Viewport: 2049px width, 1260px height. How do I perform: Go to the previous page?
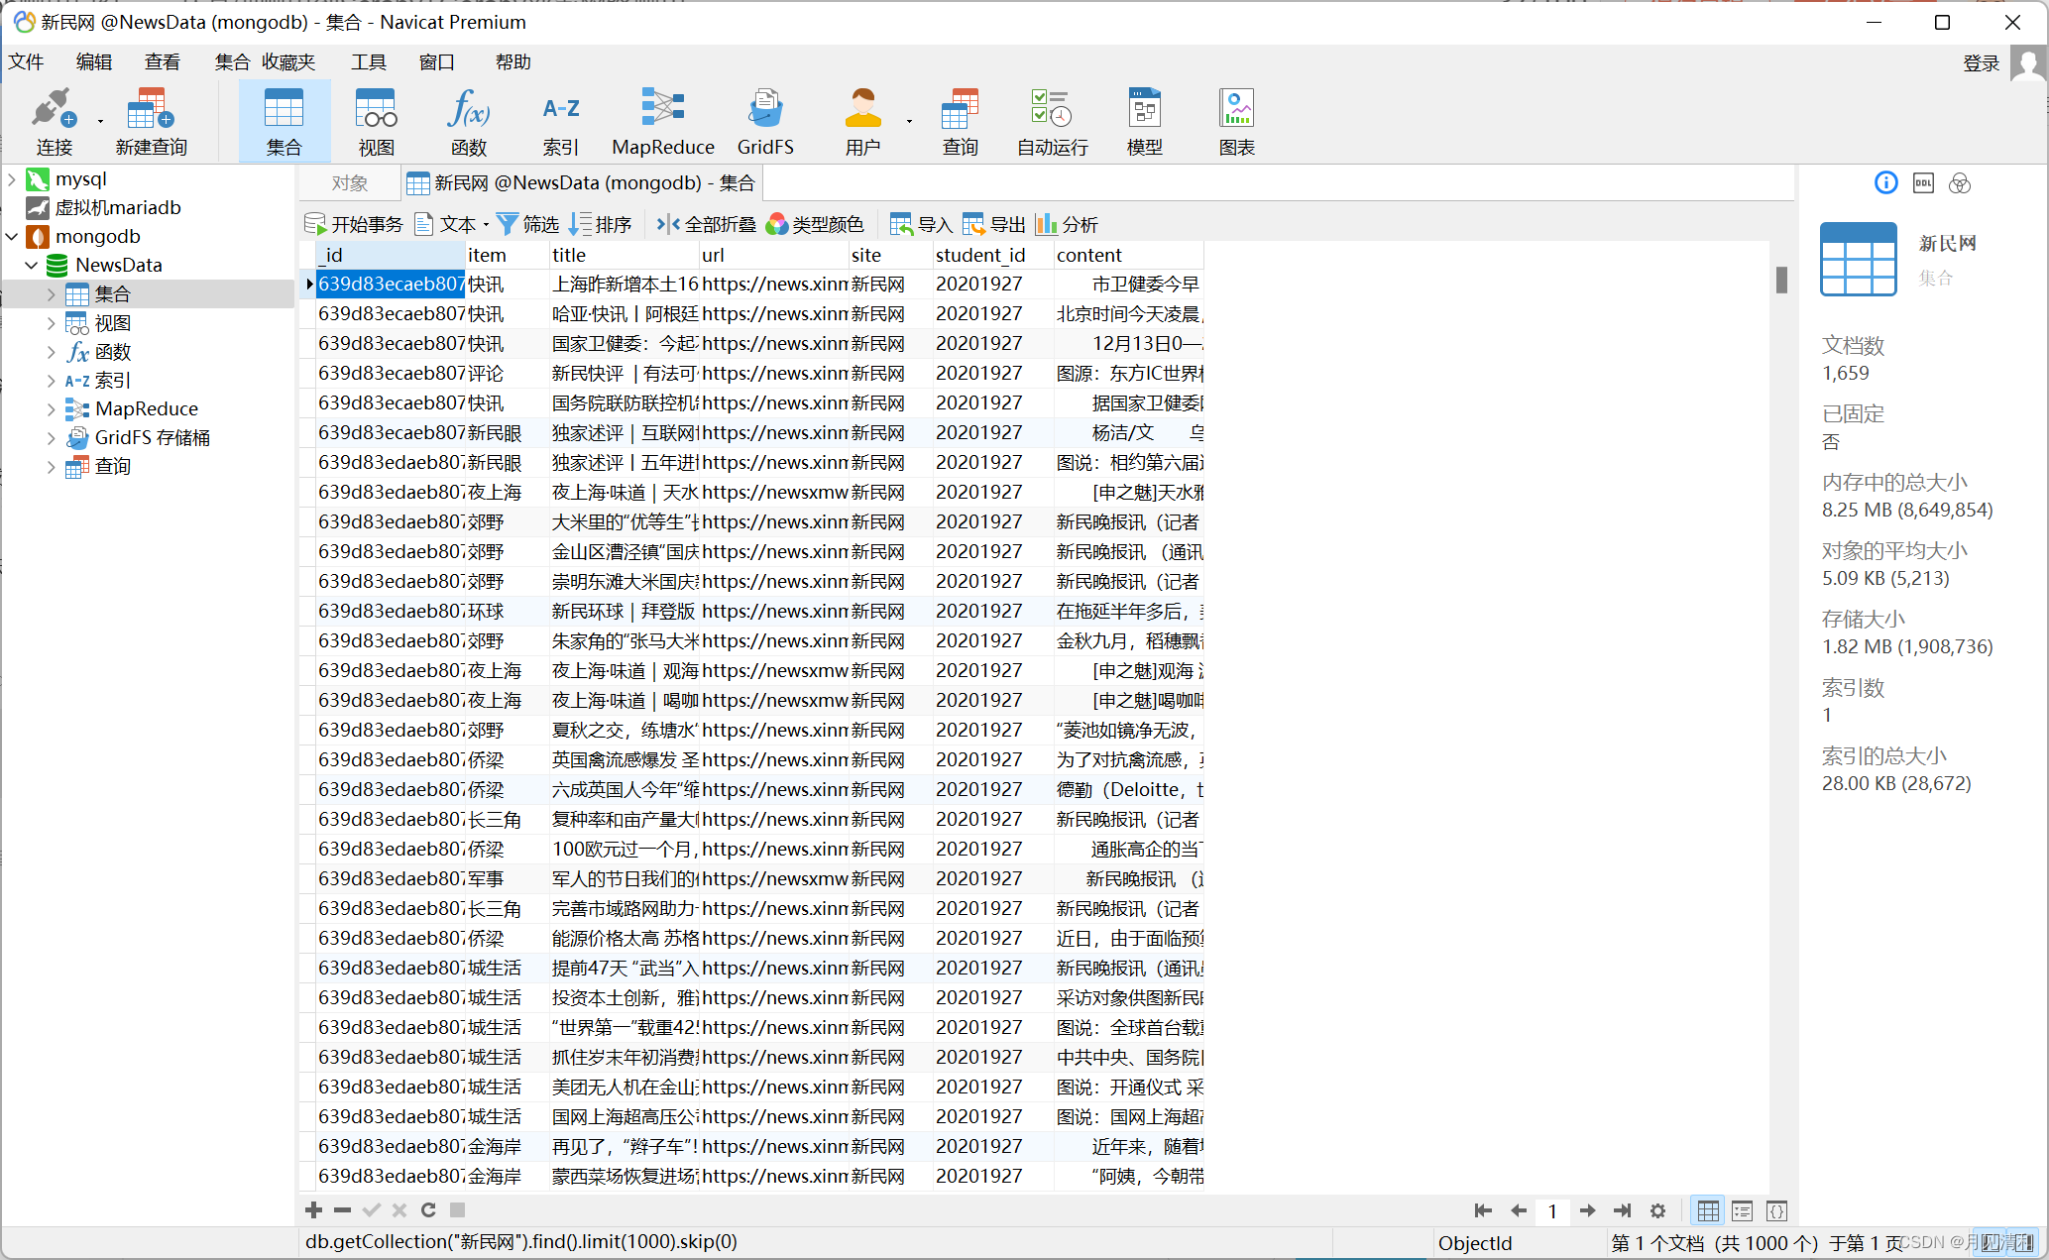tap(1518, 1210)
